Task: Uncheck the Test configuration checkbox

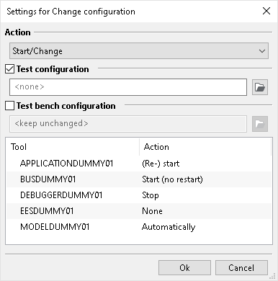Action: click(x=9, y=69)
